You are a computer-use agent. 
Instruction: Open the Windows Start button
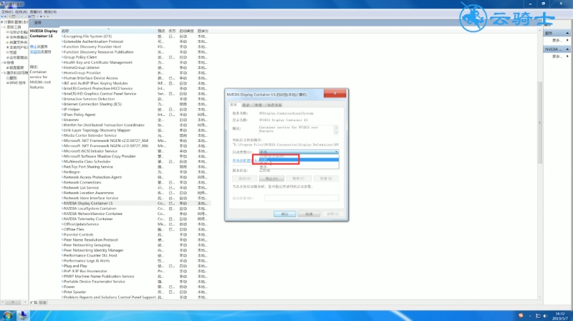pos(7,315)
